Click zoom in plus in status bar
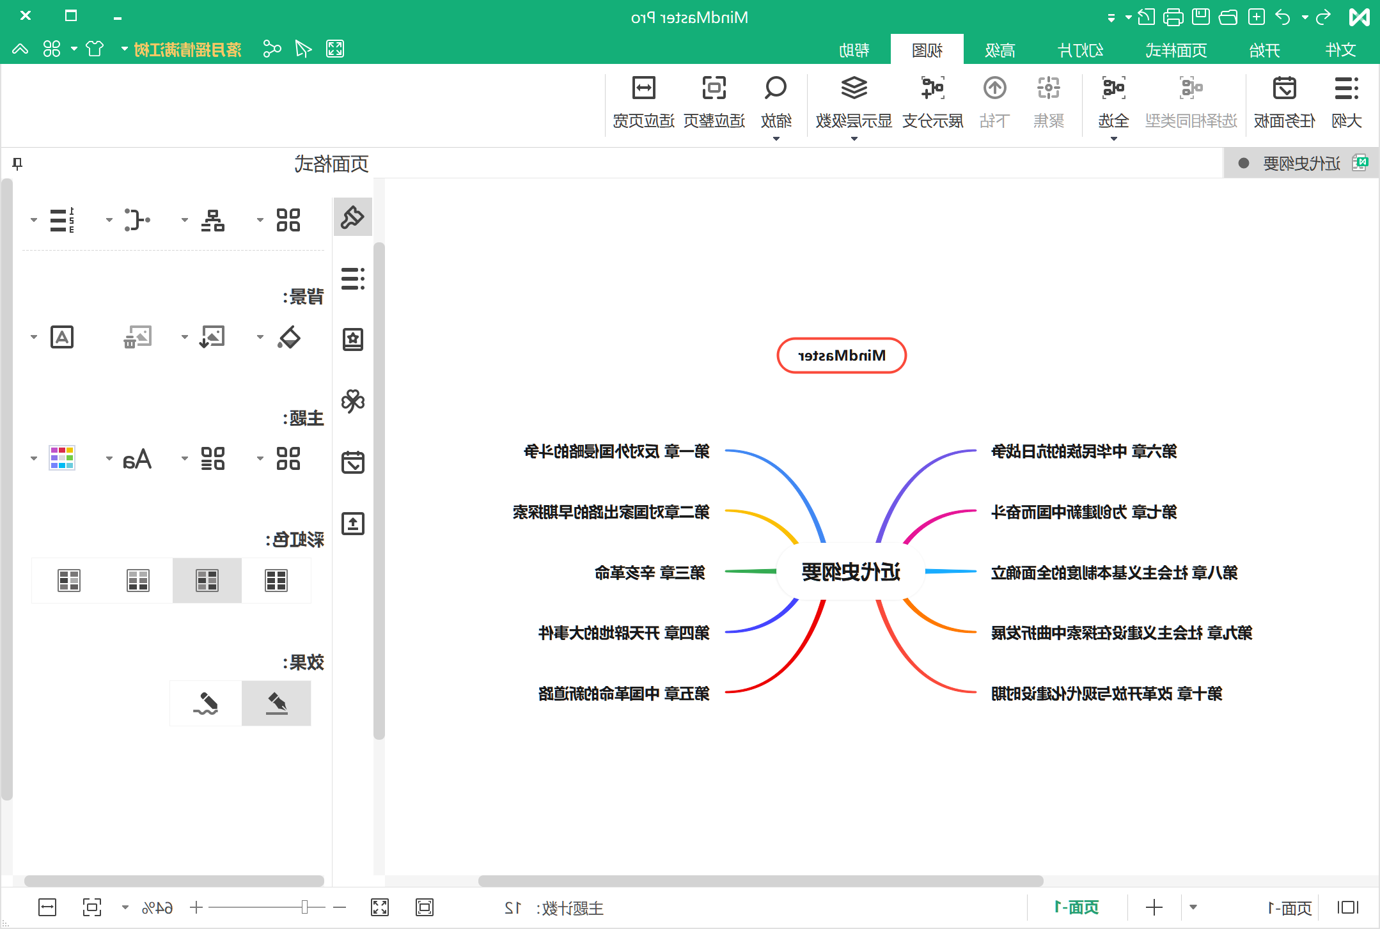This screenshot has width=1380, height=929. point(196,907)
